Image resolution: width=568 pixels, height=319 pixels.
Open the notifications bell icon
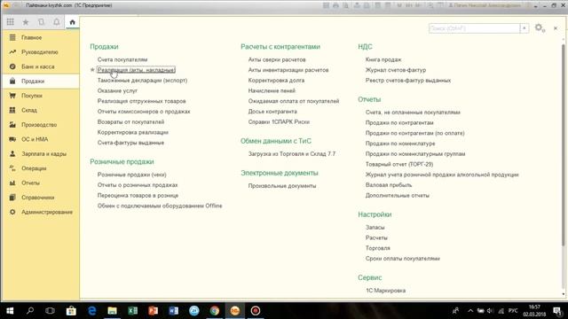point(57,22)
